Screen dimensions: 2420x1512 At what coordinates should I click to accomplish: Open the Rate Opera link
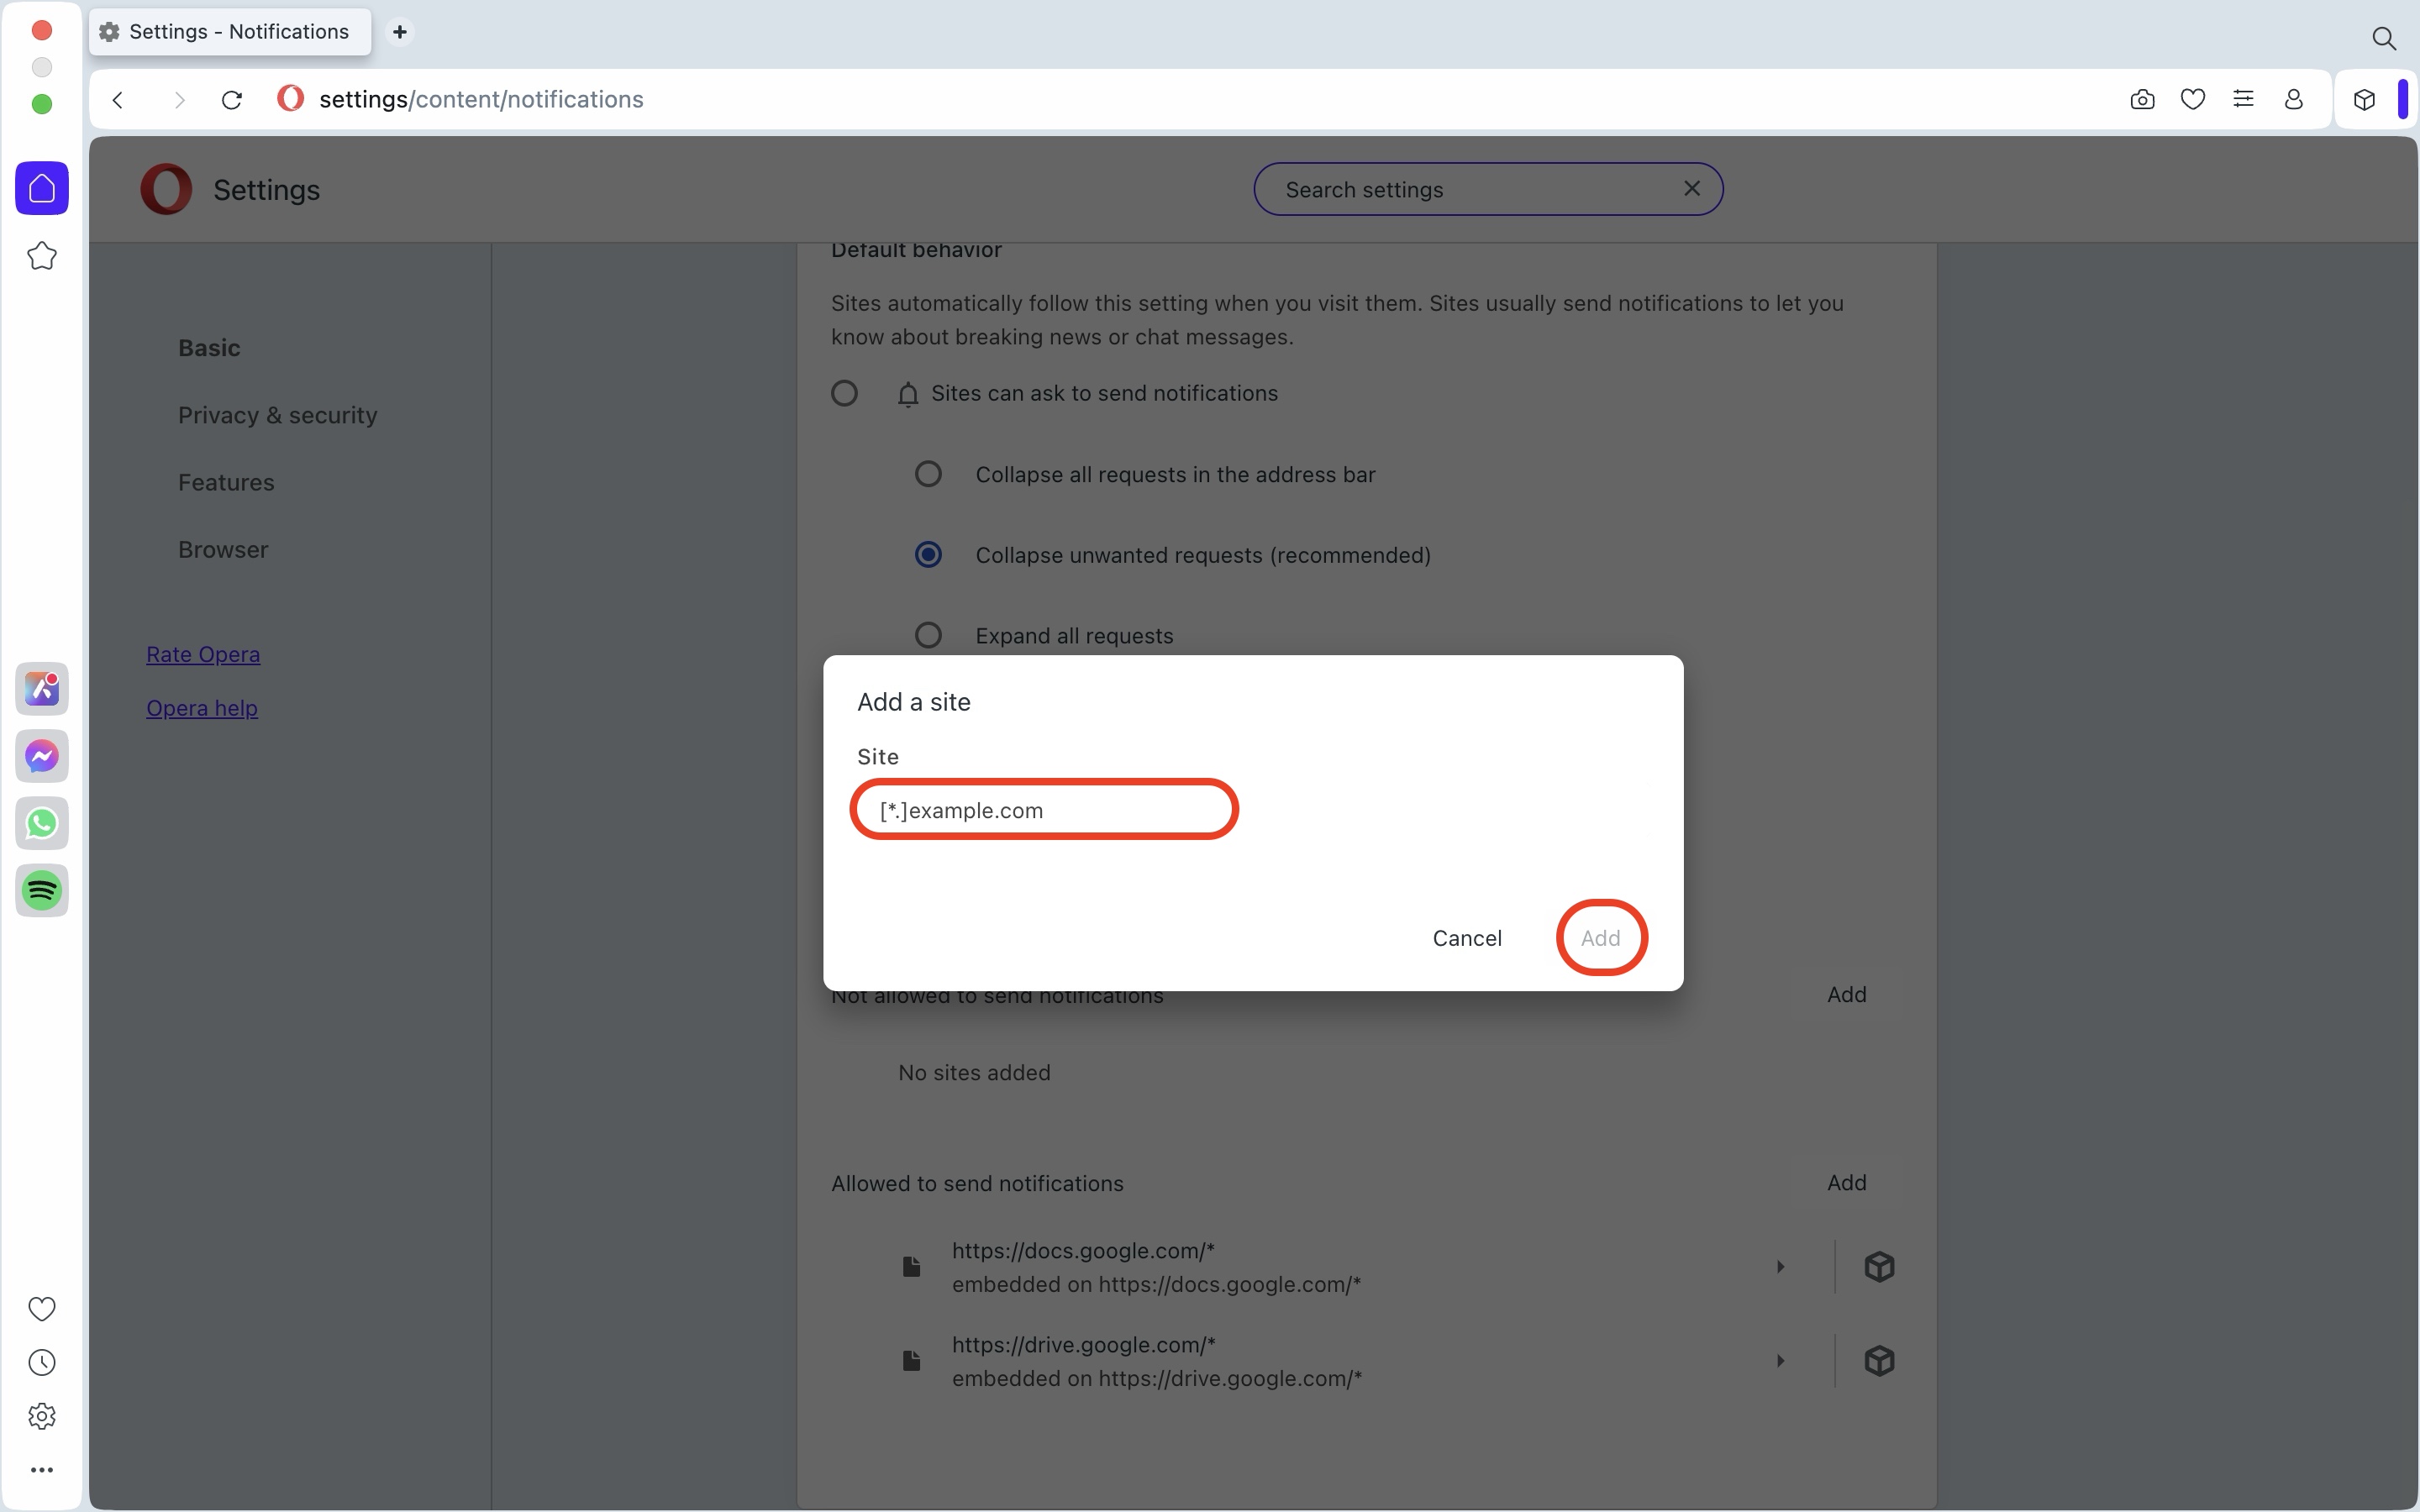pyautogui.click(x=203, y=654)
